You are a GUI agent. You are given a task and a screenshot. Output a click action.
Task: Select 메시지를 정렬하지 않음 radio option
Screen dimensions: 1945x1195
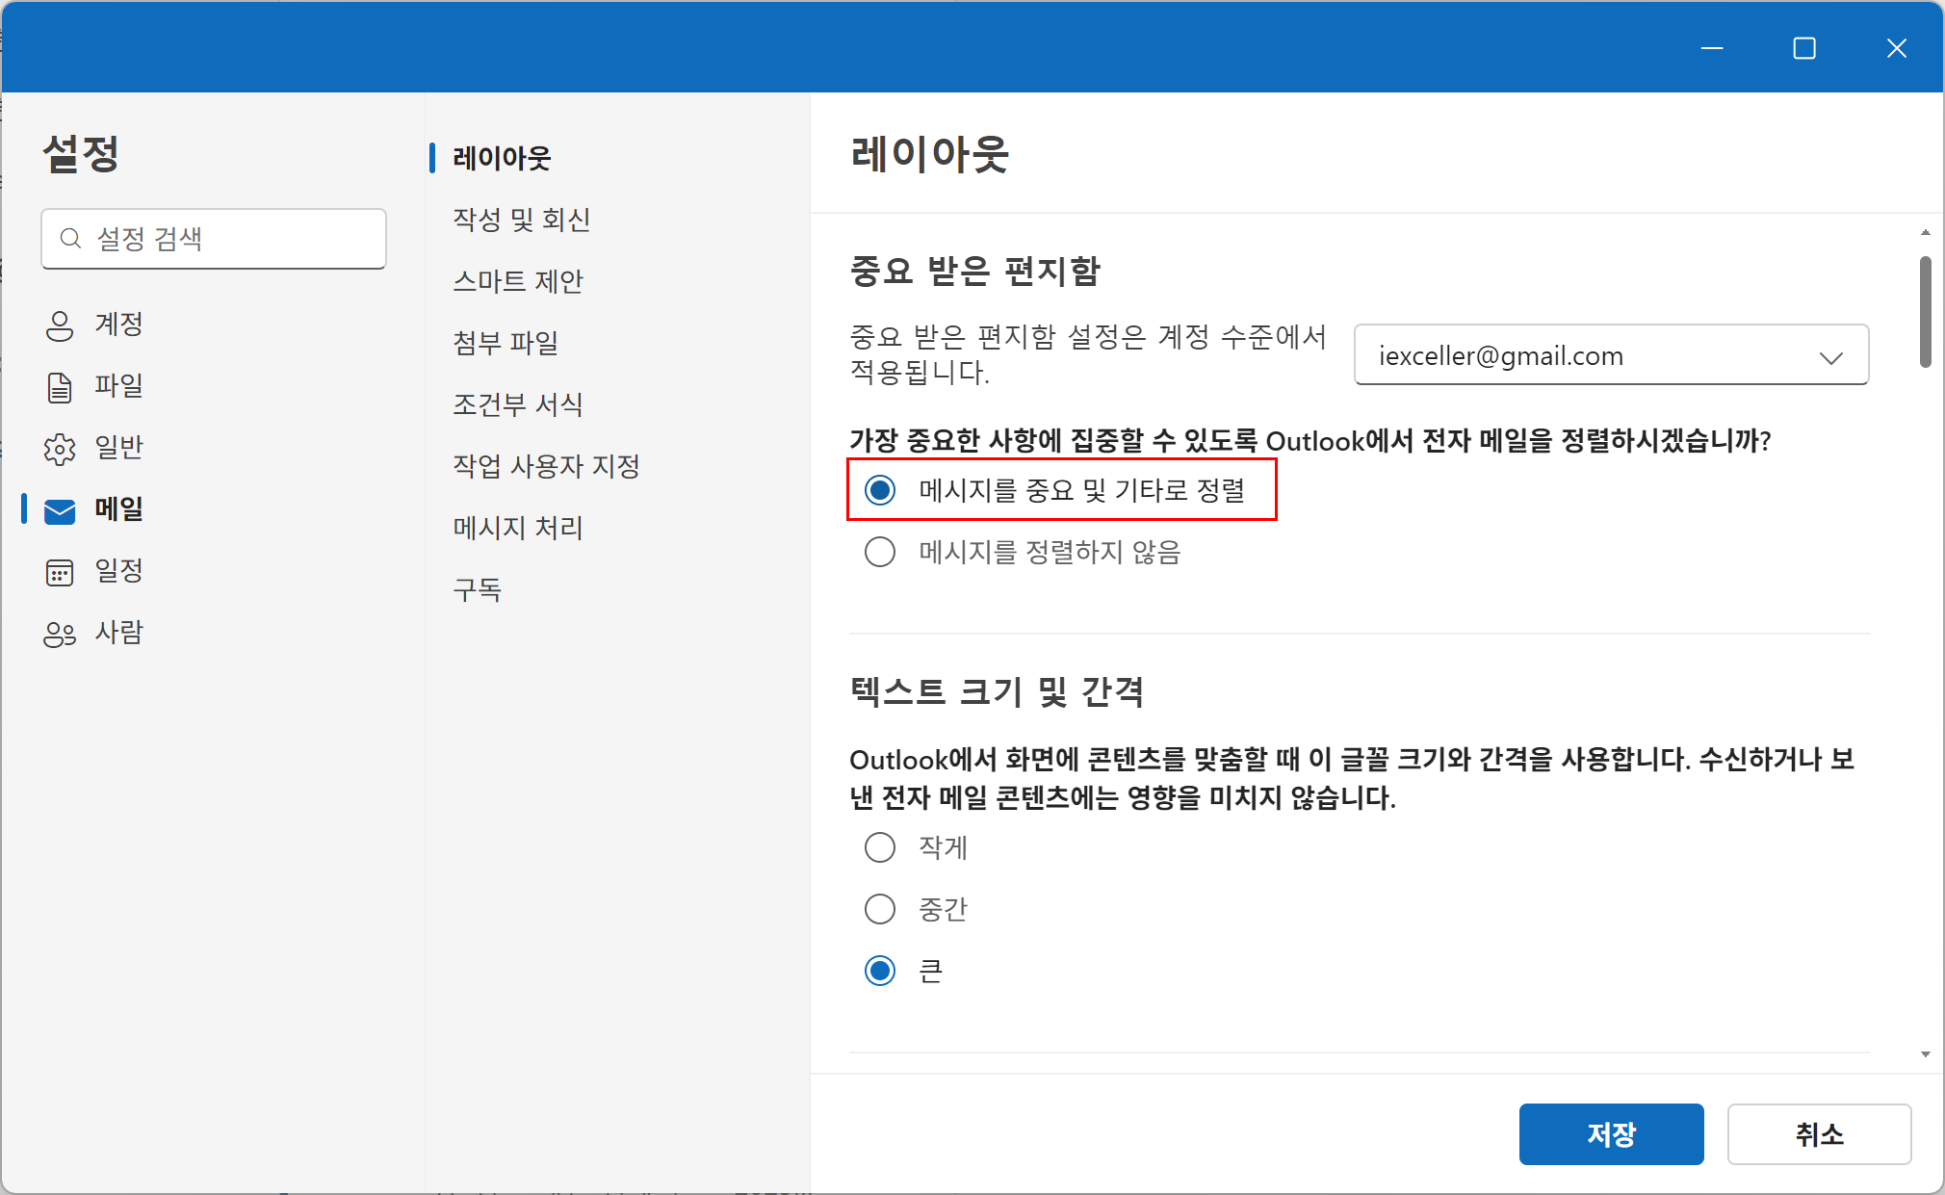tap(880, 553)
